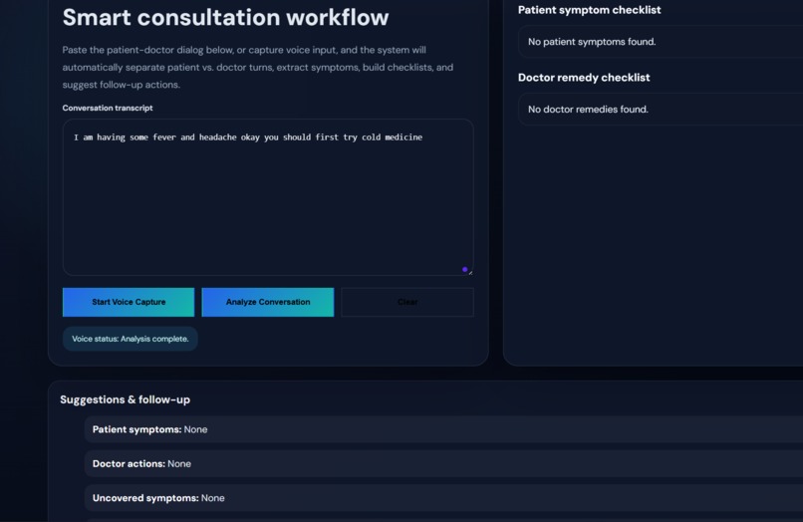Click the Start Voice Capture button
This screenshot has height=522, width=803.
(x=129, y=302)
